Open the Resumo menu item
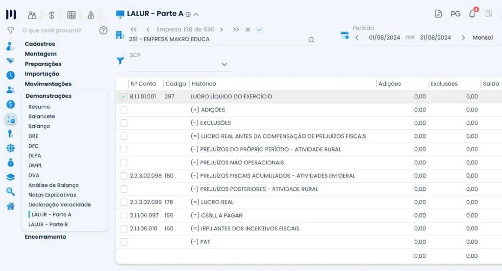Image resolution: width=502 pixels, height=271 pixels. (x=39, y=107)
